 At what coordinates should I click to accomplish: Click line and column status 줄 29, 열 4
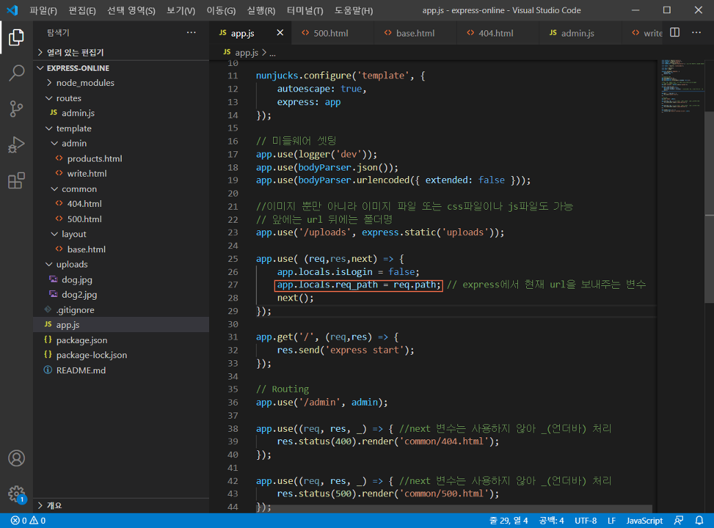point(508,520)
